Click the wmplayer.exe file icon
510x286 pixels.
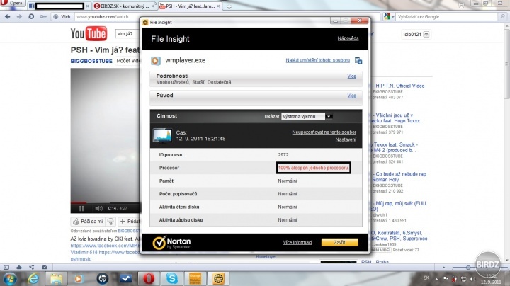point(155,61)
